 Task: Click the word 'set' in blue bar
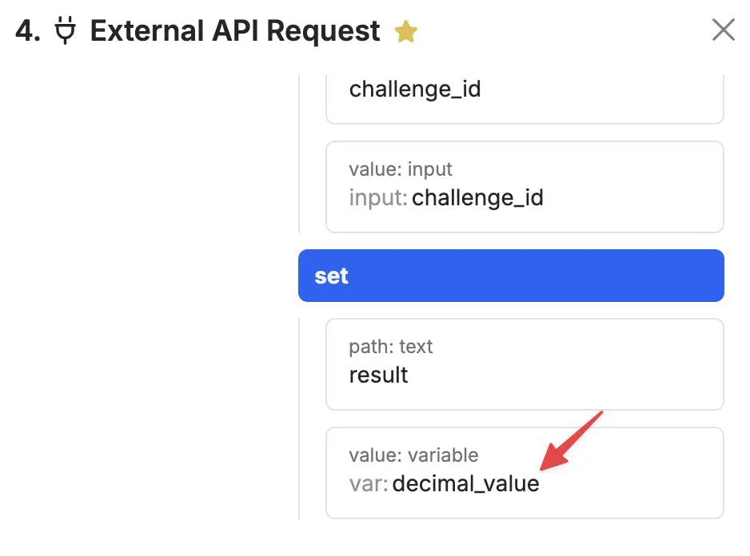pos(331,276)
